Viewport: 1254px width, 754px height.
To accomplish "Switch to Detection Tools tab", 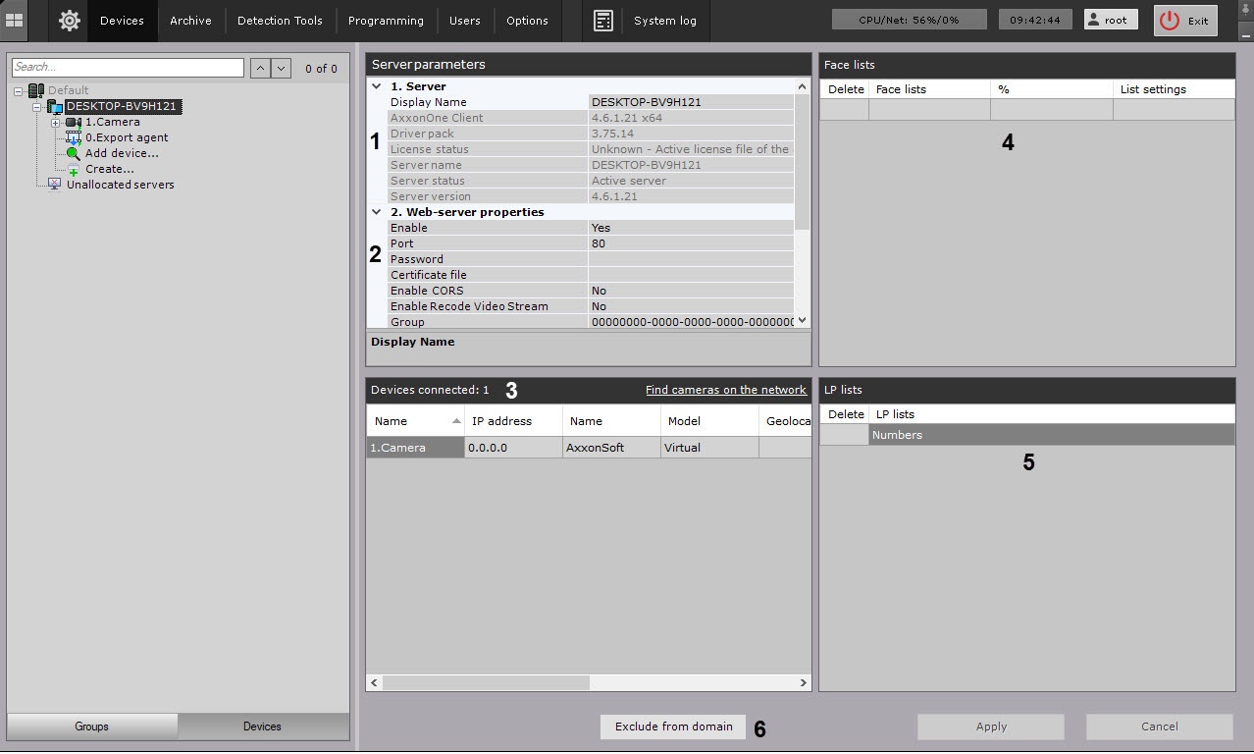I will pyautogui.click(x=280, y=21).
